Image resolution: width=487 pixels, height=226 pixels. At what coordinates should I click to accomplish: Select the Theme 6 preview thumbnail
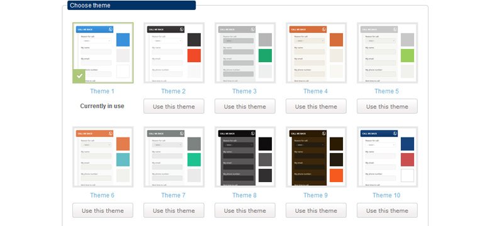103,157
